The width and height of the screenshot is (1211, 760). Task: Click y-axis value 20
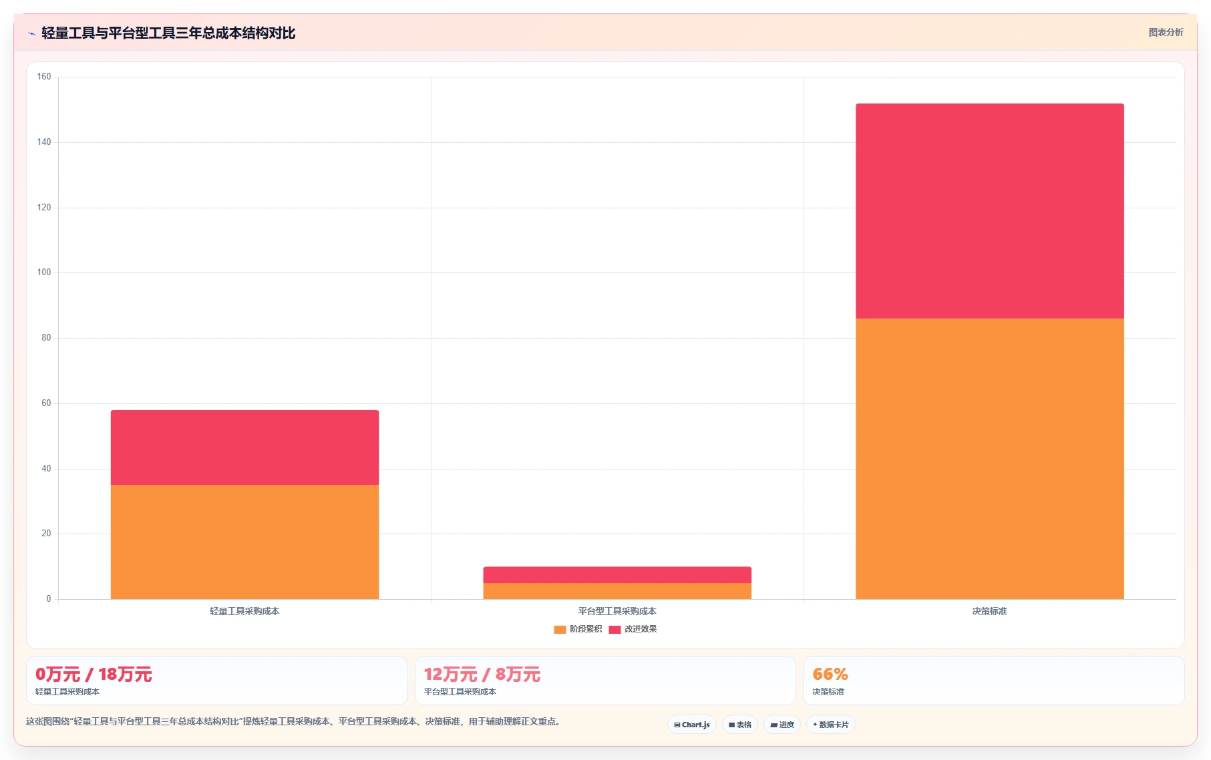pyautogui.click(x=46, y=534)
